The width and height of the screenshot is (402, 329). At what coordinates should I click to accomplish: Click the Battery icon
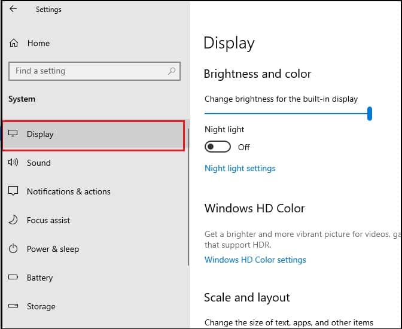(13, 277)
